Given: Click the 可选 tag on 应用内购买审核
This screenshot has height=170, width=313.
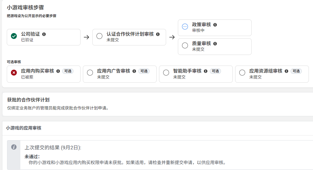Looking at the screenshot, I should (68, 71).
